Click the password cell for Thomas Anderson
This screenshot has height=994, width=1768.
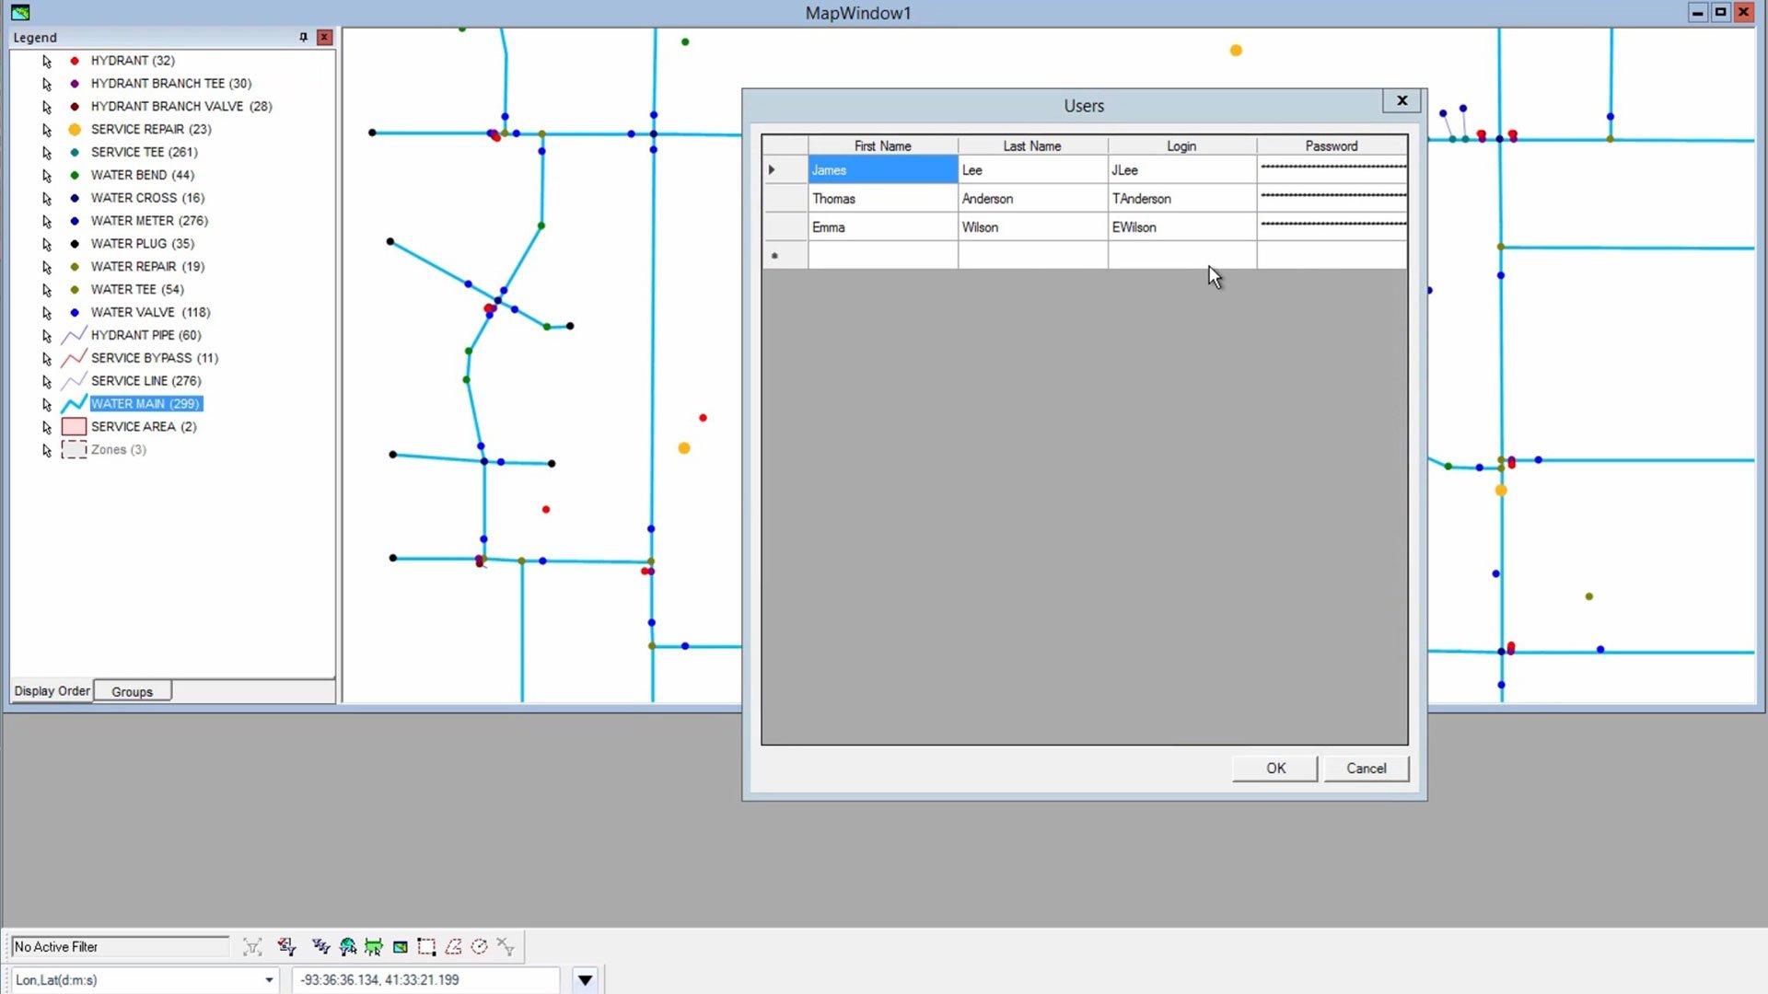point(1332,199)
